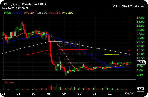Click the 08 year axis label
148x97 pixels.
pyautogui.click(x=49, y=94)
